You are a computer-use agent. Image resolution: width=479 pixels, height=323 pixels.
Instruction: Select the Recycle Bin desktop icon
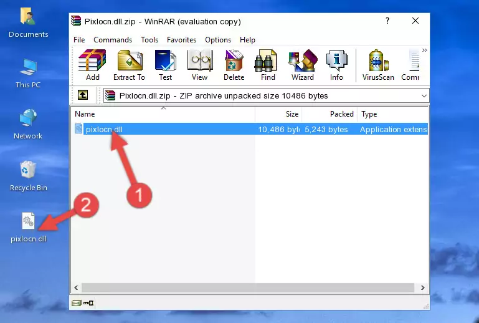tap(28, 176)
